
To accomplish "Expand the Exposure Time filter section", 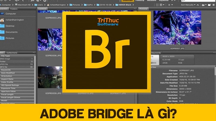I will 17,88.
